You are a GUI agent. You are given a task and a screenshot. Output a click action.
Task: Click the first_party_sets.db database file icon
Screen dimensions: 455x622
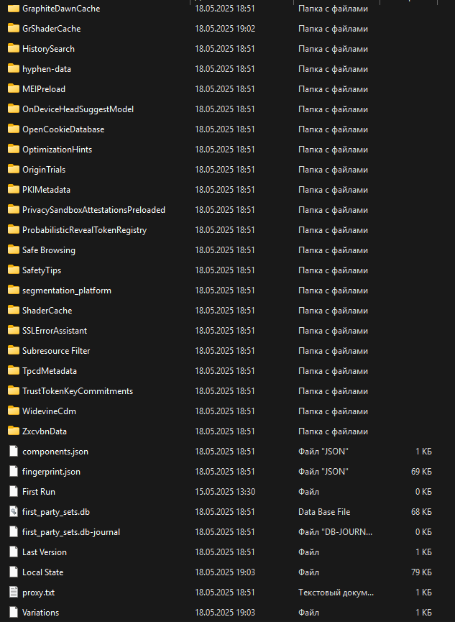coord(13,512)
